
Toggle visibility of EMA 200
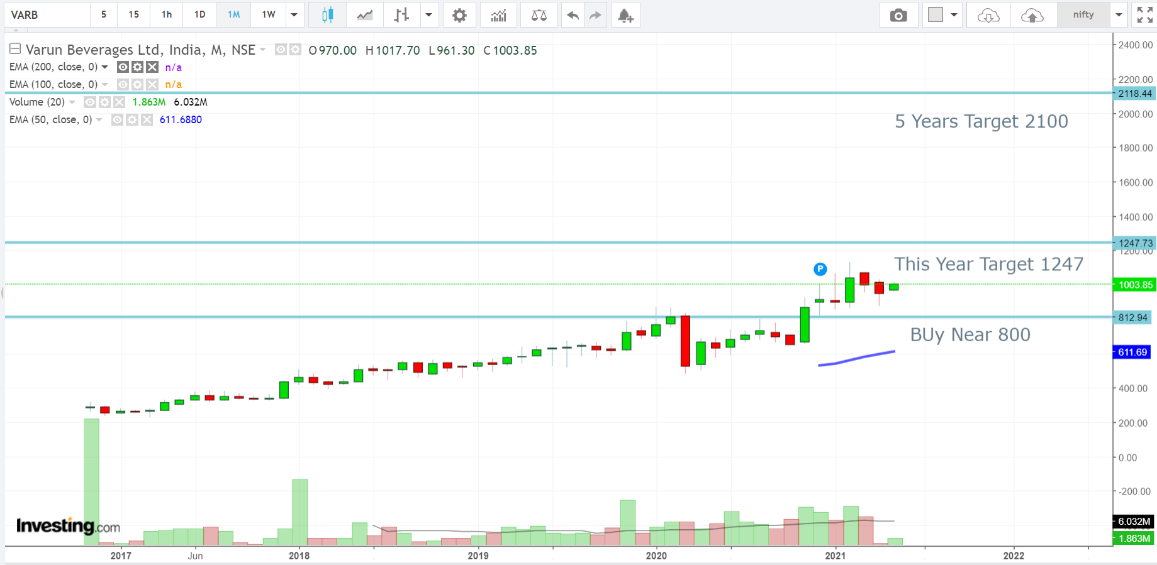pyautogui.click(x=123, y=67)
